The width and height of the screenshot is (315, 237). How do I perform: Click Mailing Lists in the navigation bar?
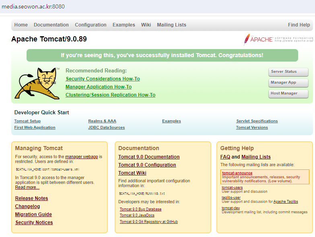pyautogui.click(x=171, y=25)
